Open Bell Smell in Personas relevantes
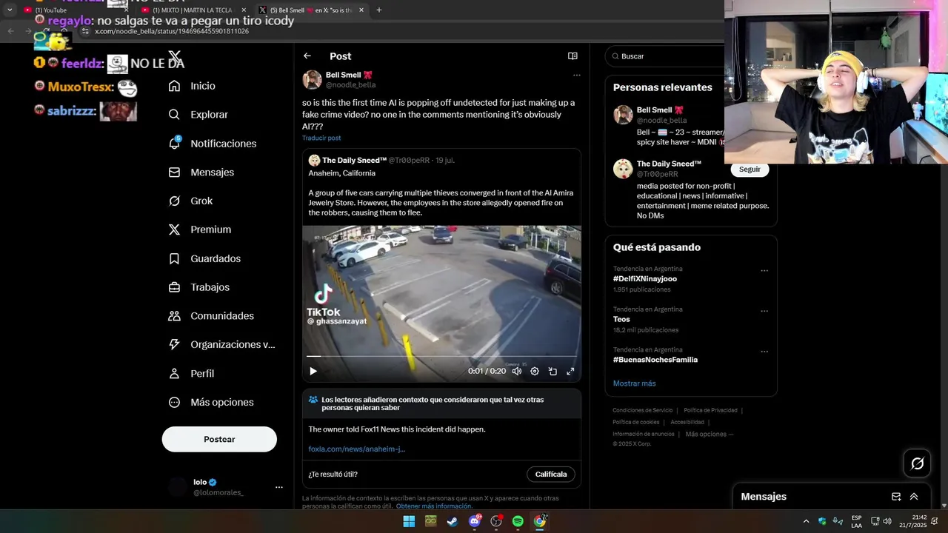This screenshot has height=533, width=948. pyautogui.click(x=655, y=110)
